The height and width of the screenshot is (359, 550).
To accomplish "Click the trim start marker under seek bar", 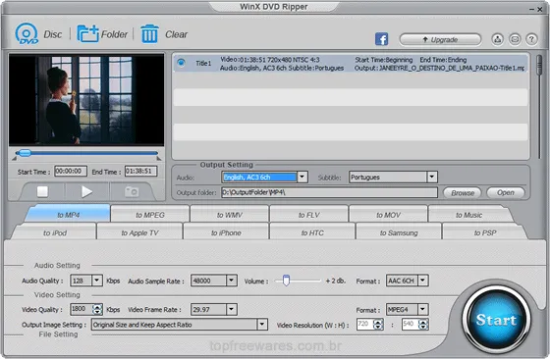I will [15, 159].
